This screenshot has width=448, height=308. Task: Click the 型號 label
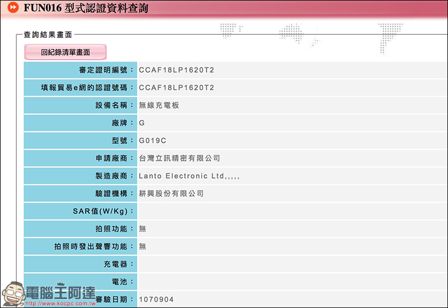click(x=122, y=141)
